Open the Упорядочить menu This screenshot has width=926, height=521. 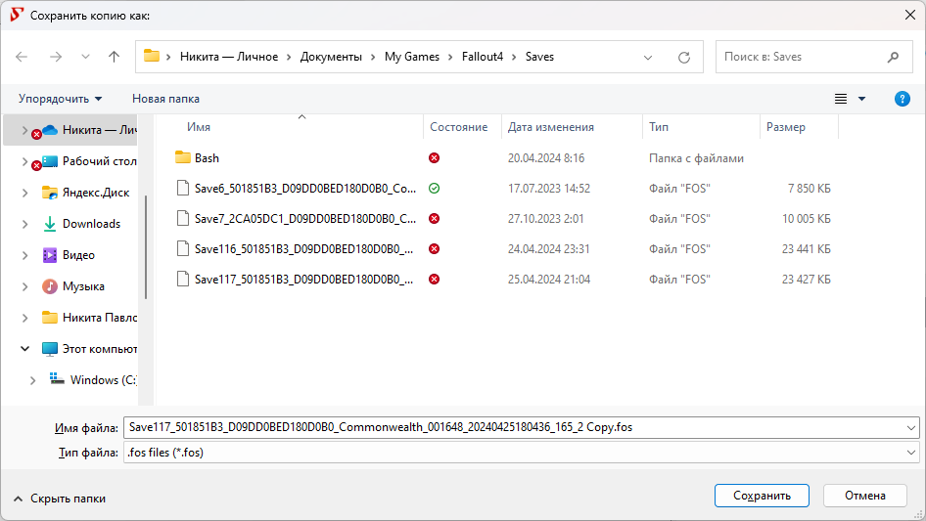[x=60, y=99]
